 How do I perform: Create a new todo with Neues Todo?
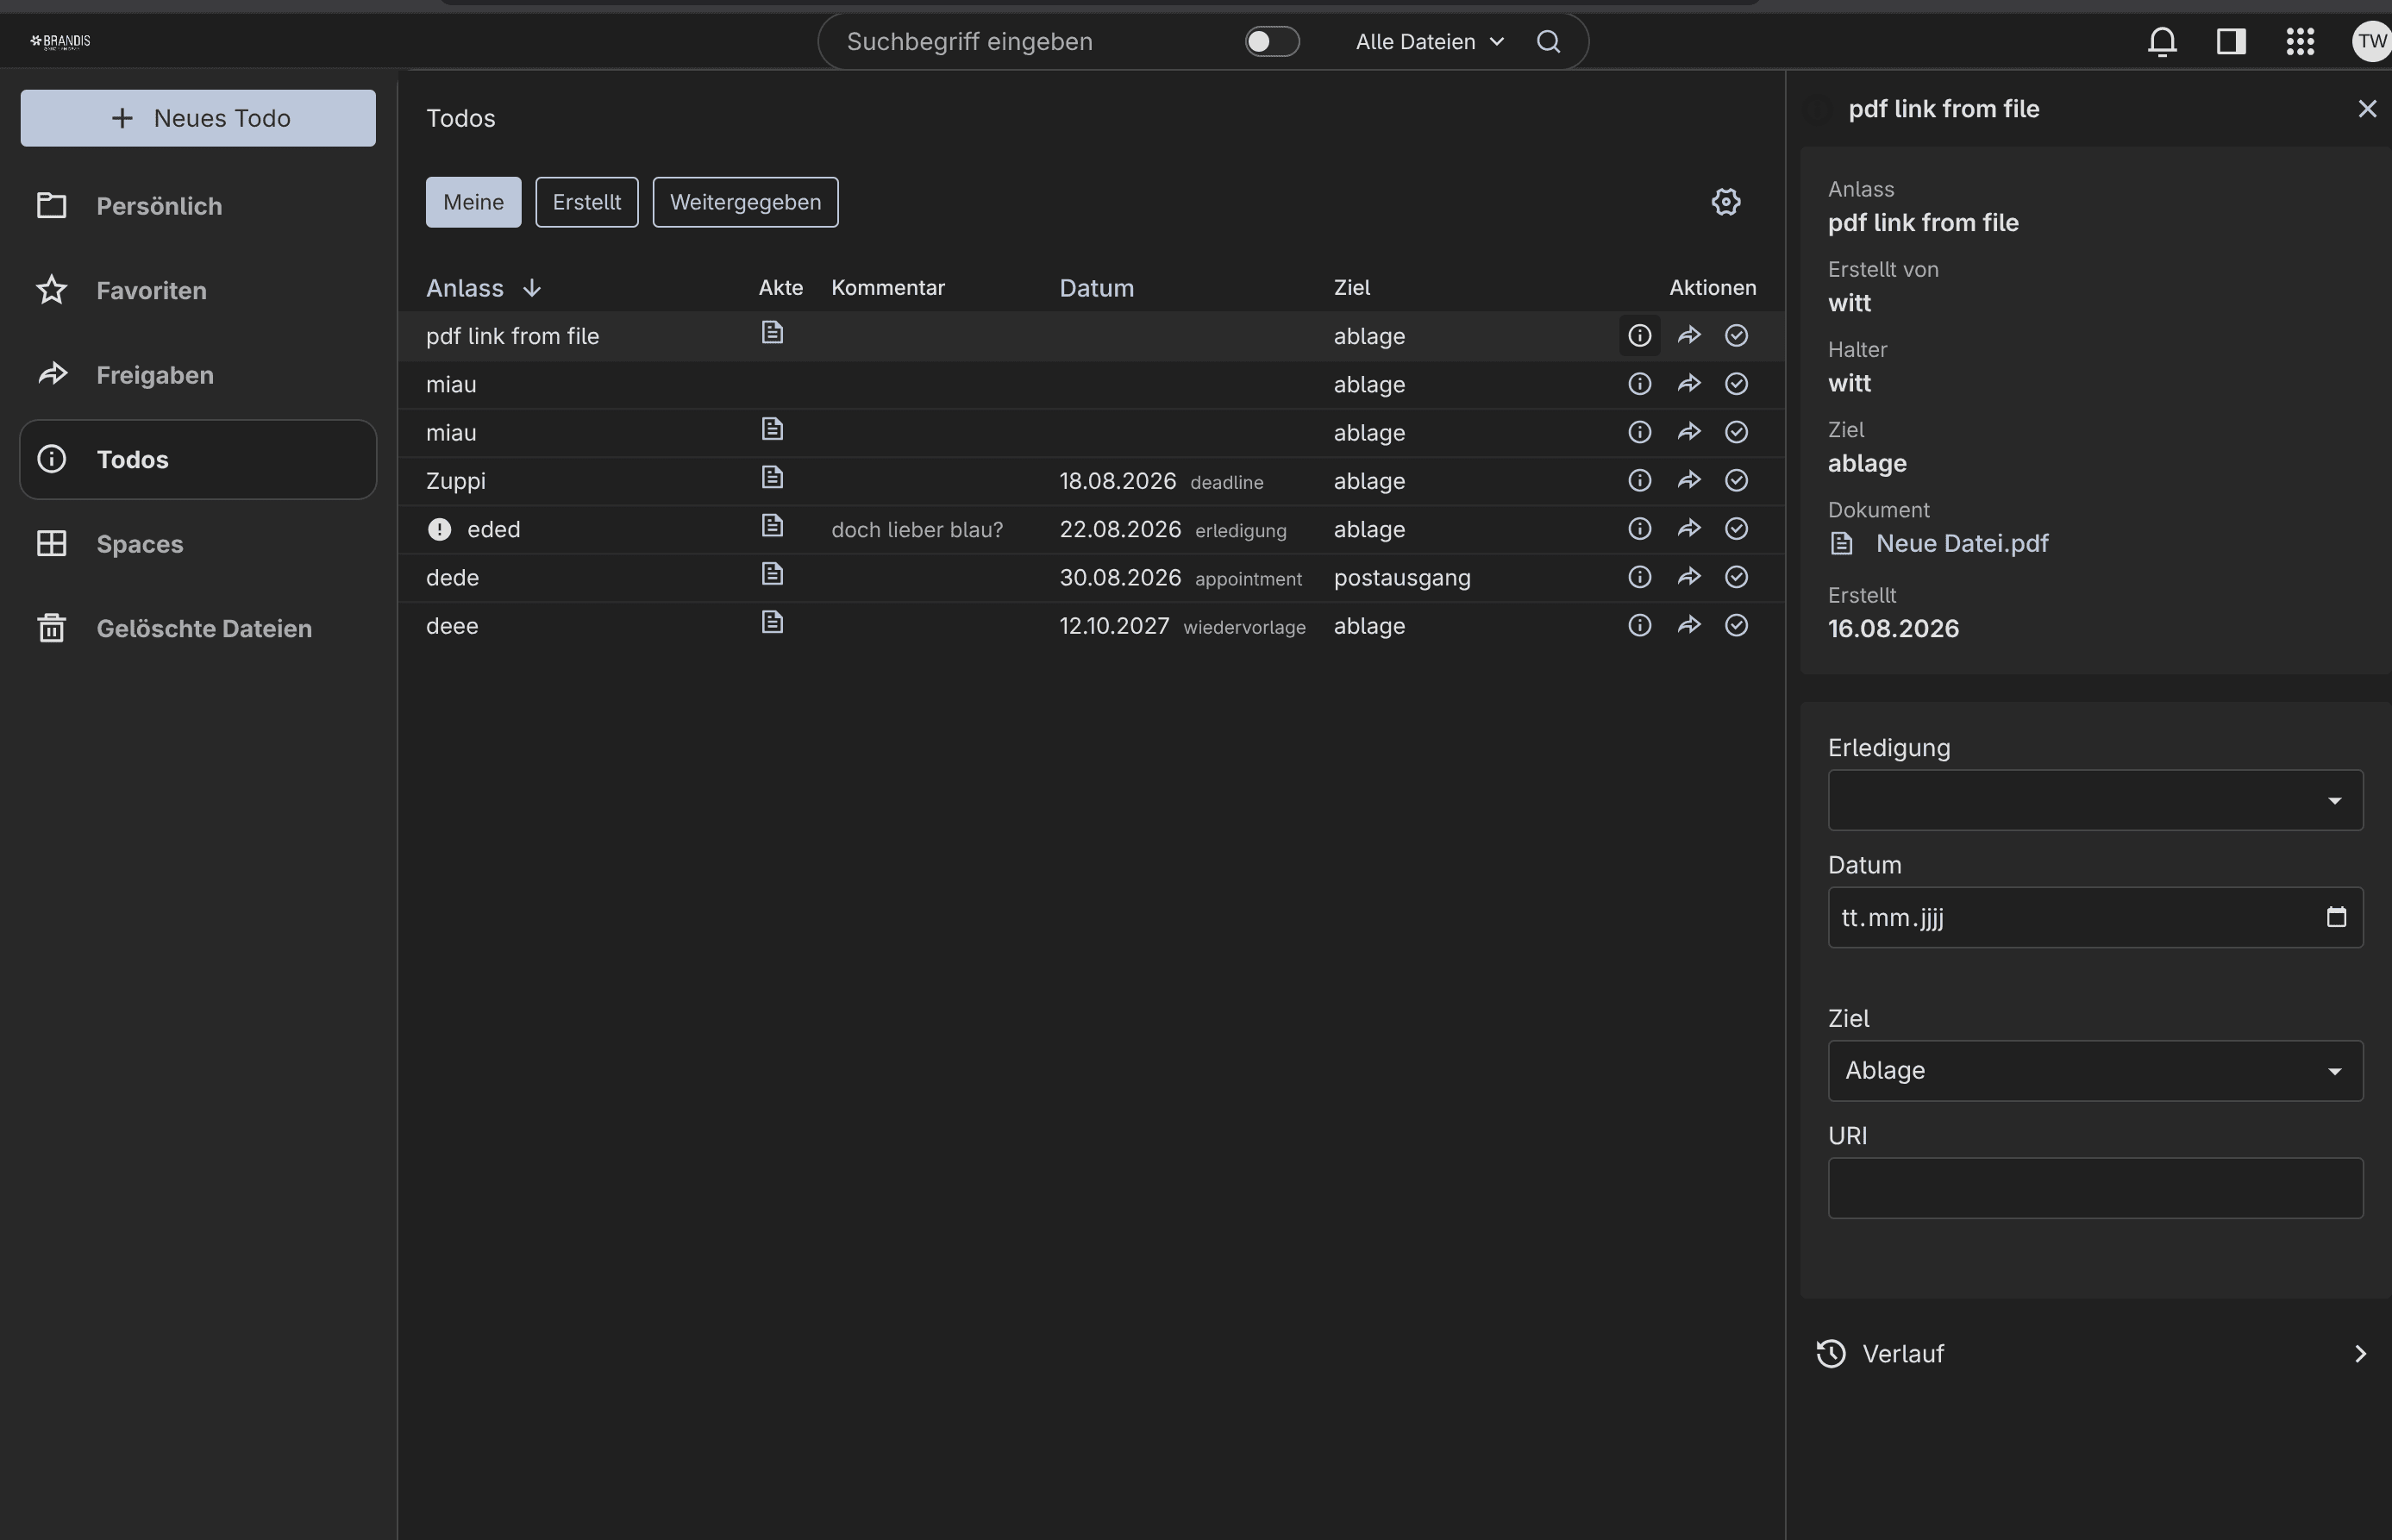198,118
